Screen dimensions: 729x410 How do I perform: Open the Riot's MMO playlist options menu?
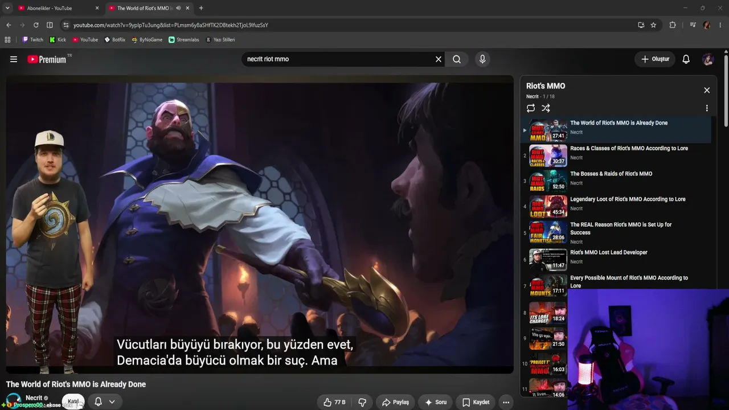coord(707,108)
